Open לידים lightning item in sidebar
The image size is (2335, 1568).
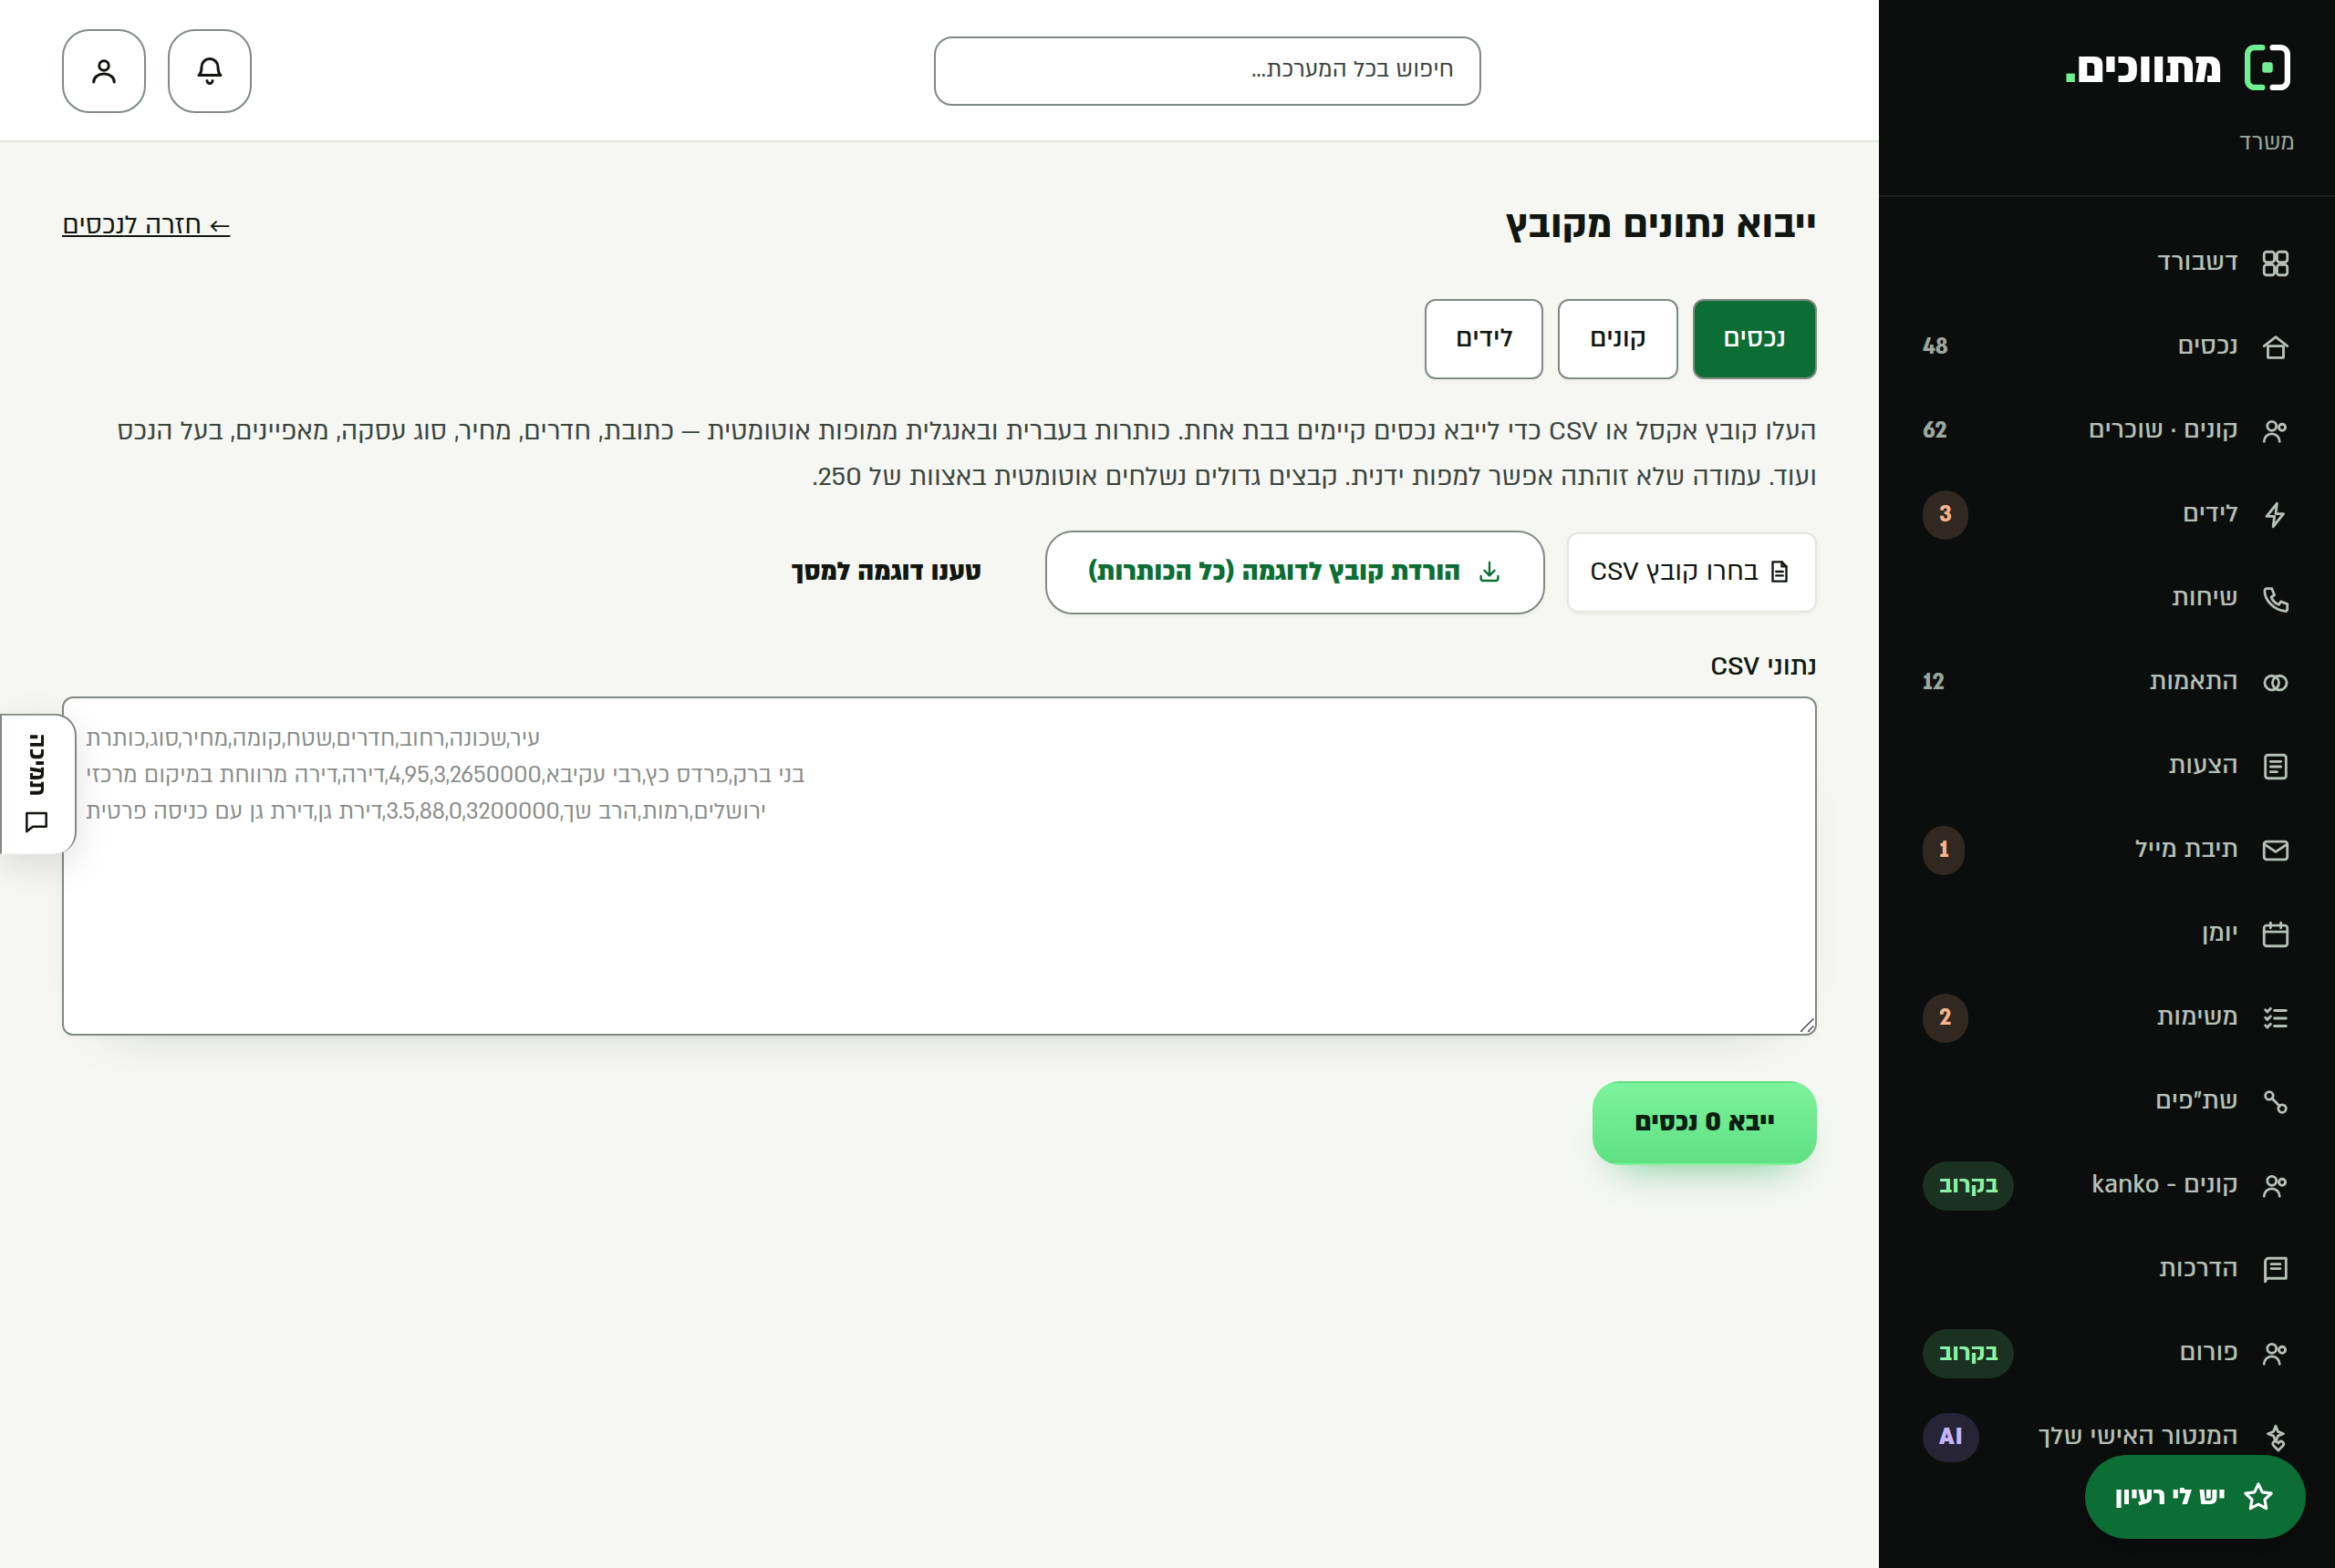point(2106,514)
